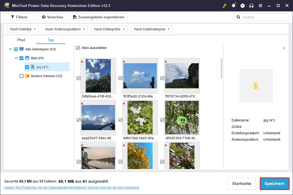This screenshot has height=195, width=293.
Task: Toggle the Alle Dateitypen checkbox
Action: (x=16, y=49)
